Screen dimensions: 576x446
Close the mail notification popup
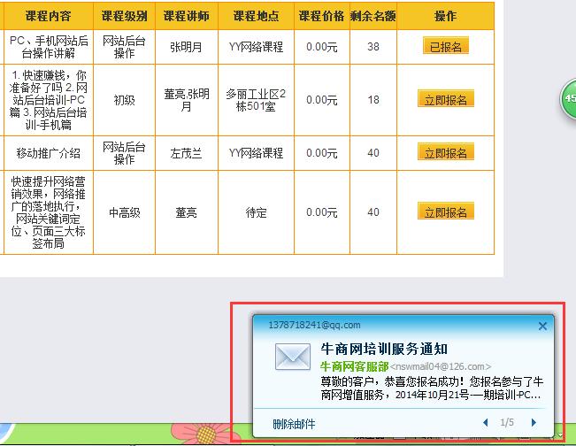[x=542, y=326]
